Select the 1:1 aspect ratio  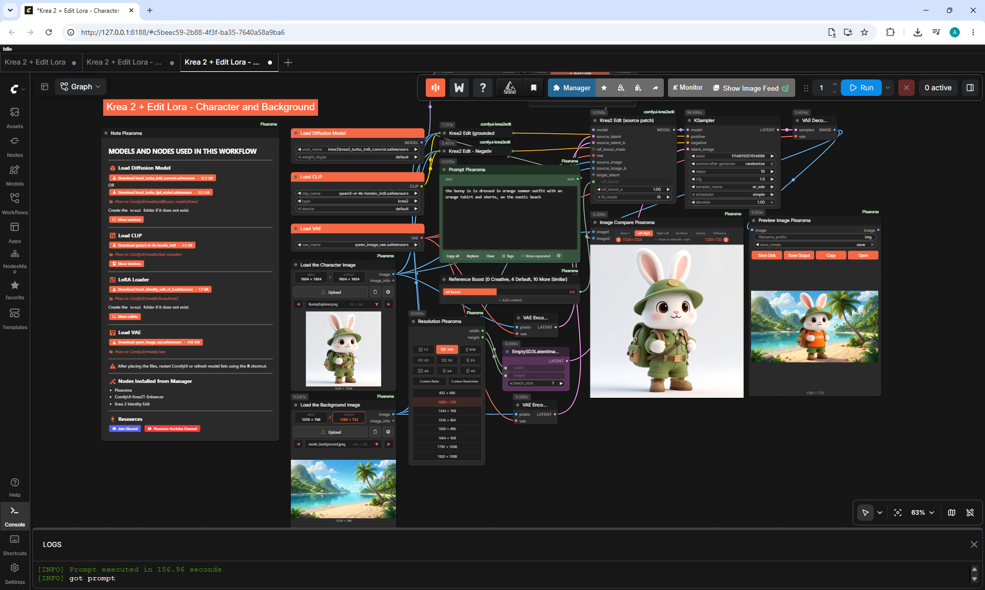(x=424, y=350)
